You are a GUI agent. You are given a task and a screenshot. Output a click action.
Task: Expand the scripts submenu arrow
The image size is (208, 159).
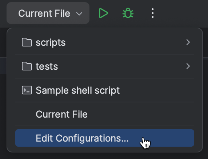188,42
